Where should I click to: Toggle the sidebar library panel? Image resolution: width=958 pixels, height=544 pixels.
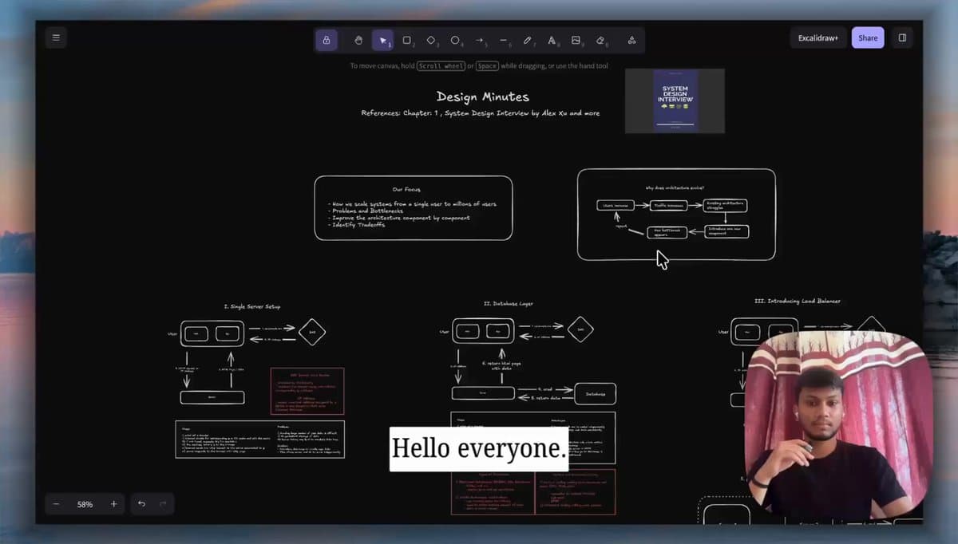(x=902, y=37)
